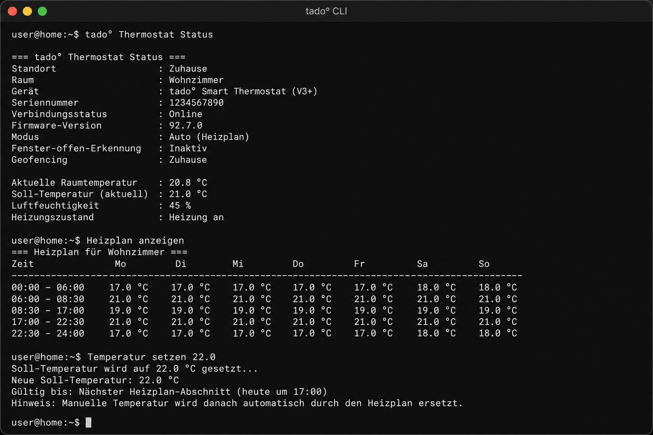This screenshot has width=653, height=435.
Task: Click the serial number '1234567890'
Action: tap(196, 103)
